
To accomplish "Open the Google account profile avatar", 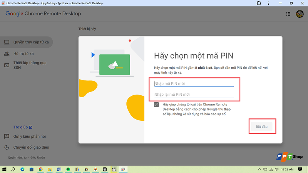I will (x=300, y=14).
